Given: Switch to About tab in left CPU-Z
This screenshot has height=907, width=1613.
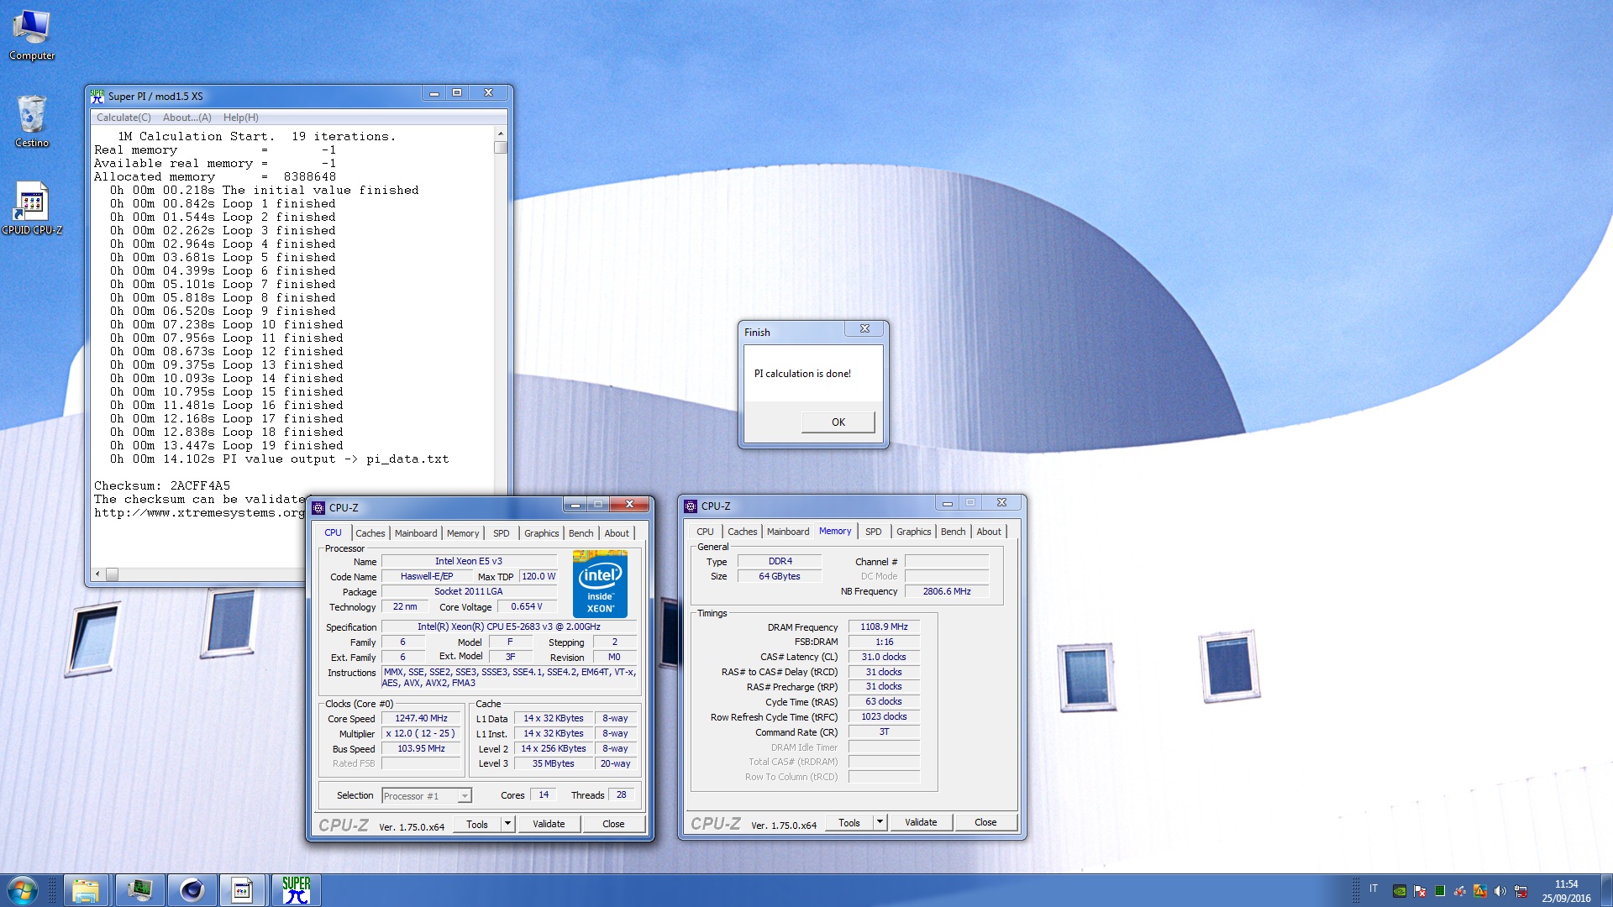Looking at the screenshot, I should pyautogui.click(x=617, y=533).
